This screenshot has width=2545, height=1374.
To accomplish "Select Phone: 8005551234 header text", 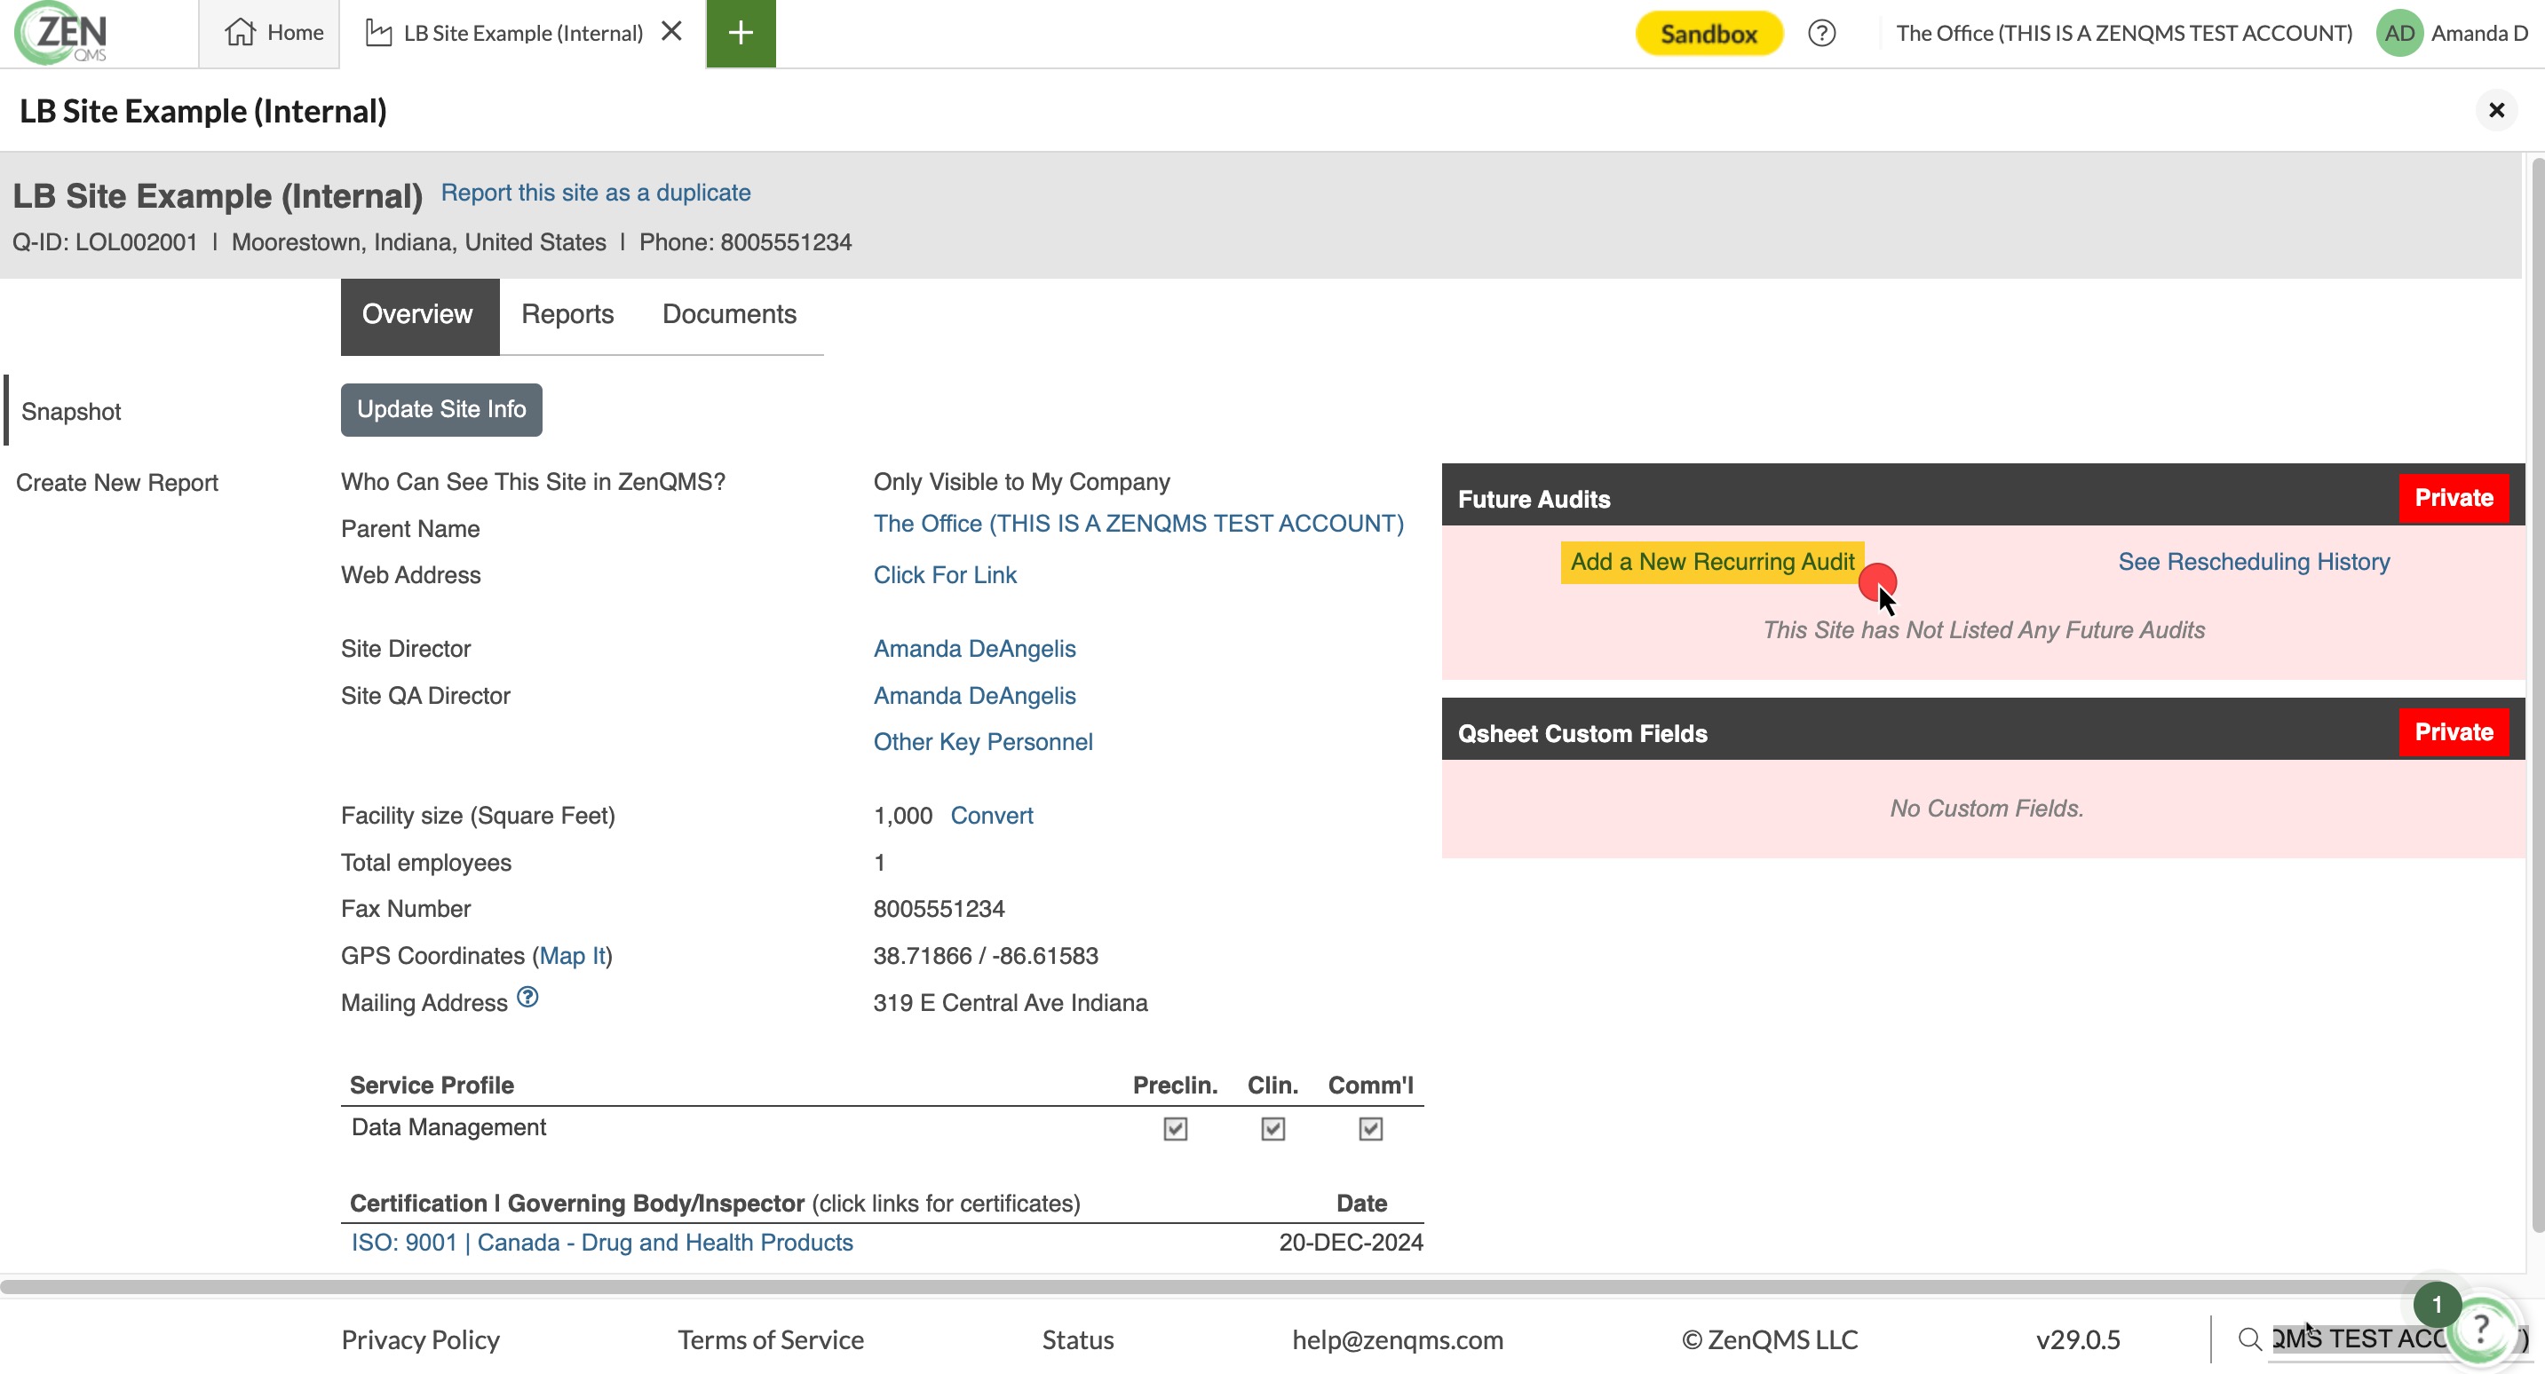I will pyautogui.click(x=745, y=242).
